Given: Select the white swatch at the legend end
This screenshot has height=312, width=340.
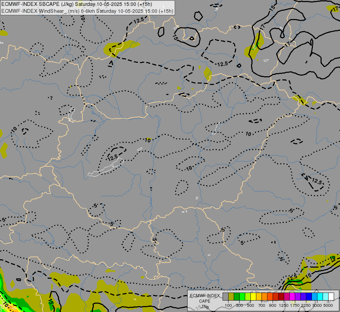Looking at the screenshot, I should click(331, 297).
